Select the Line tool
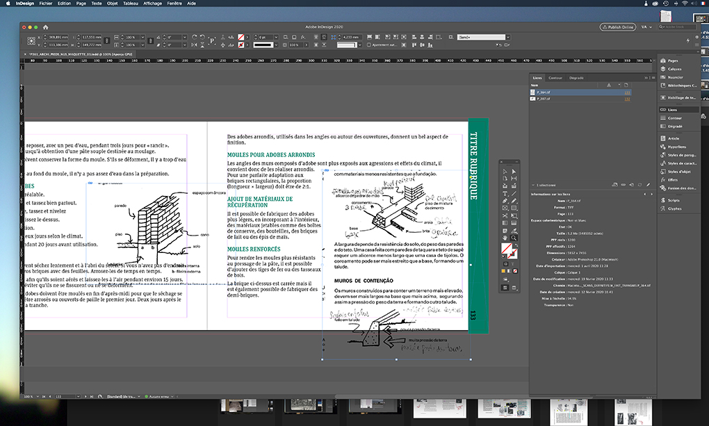709x426 pixels. [x=514, y=194]
